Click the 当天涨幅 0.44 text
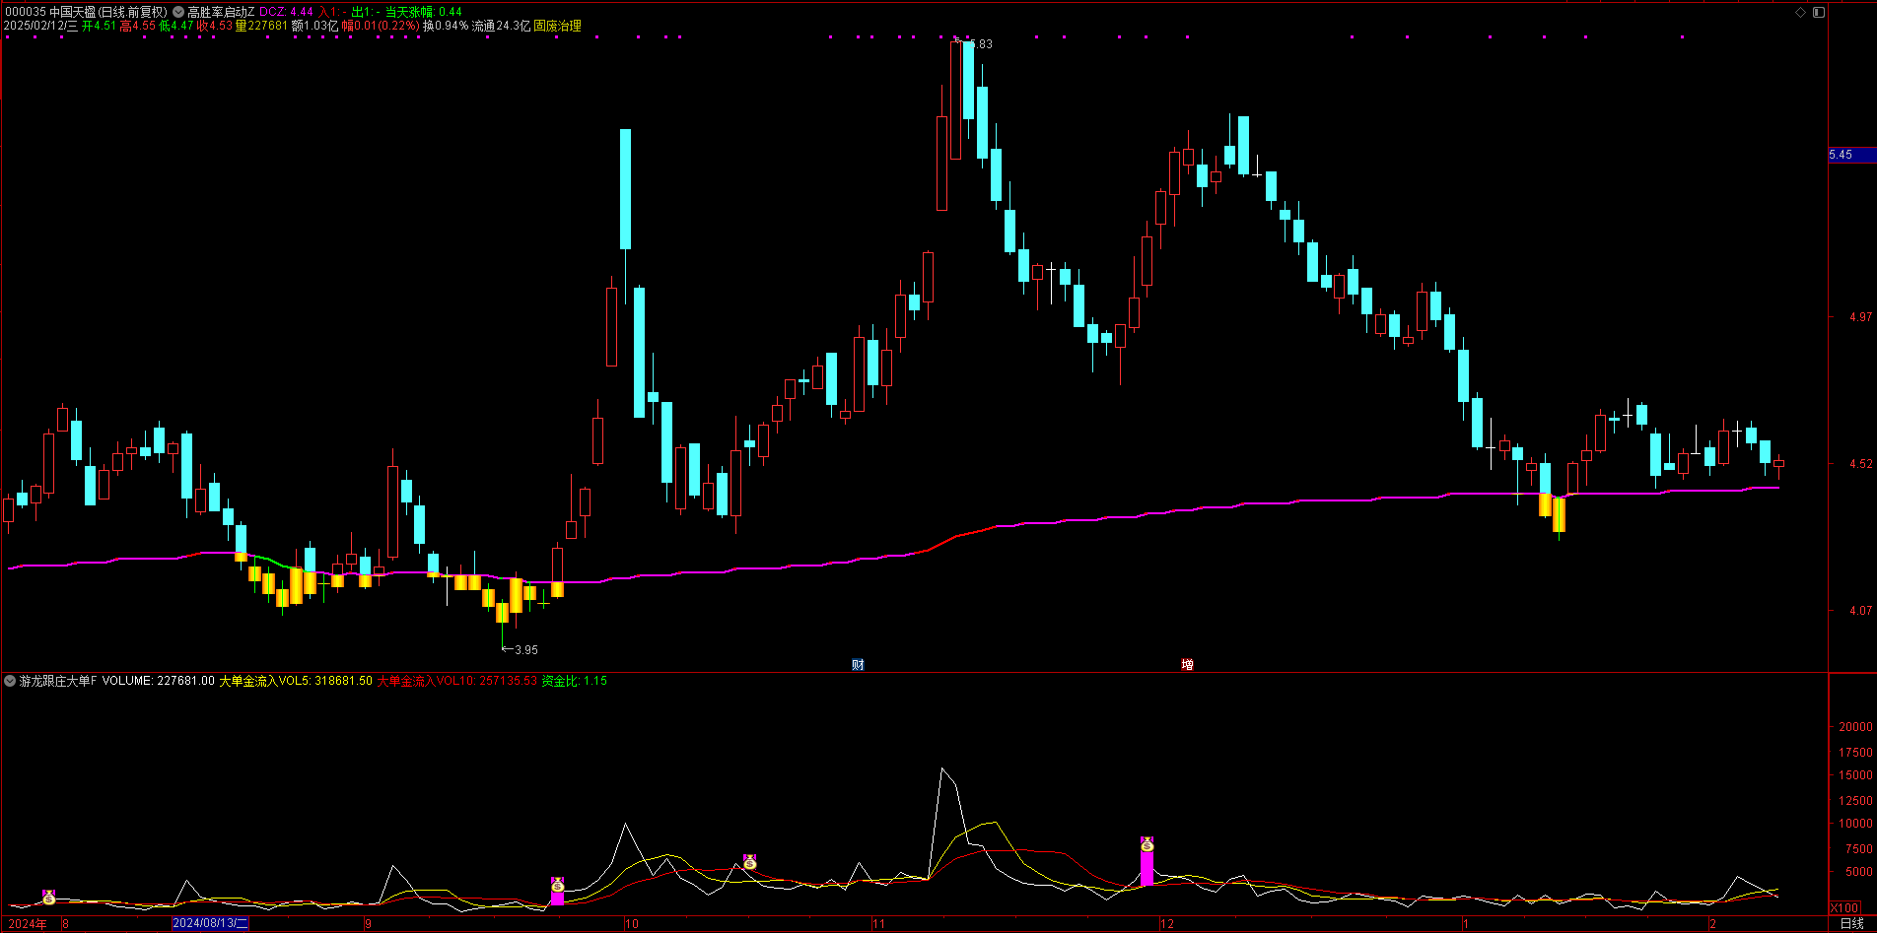The image size is (1877, 933). point(424,12)
